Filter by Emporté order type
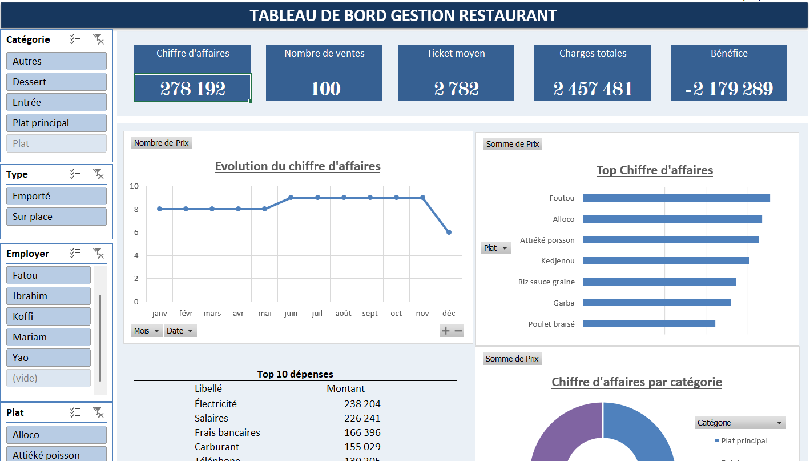This screenshot has width=810, height=461. tap(57, 196)
